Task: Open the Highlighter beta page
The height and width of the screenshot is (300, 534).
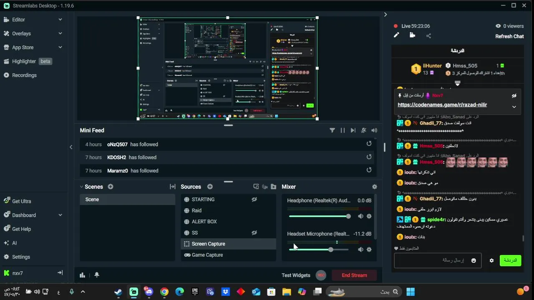Action: [x=27, y=61]
